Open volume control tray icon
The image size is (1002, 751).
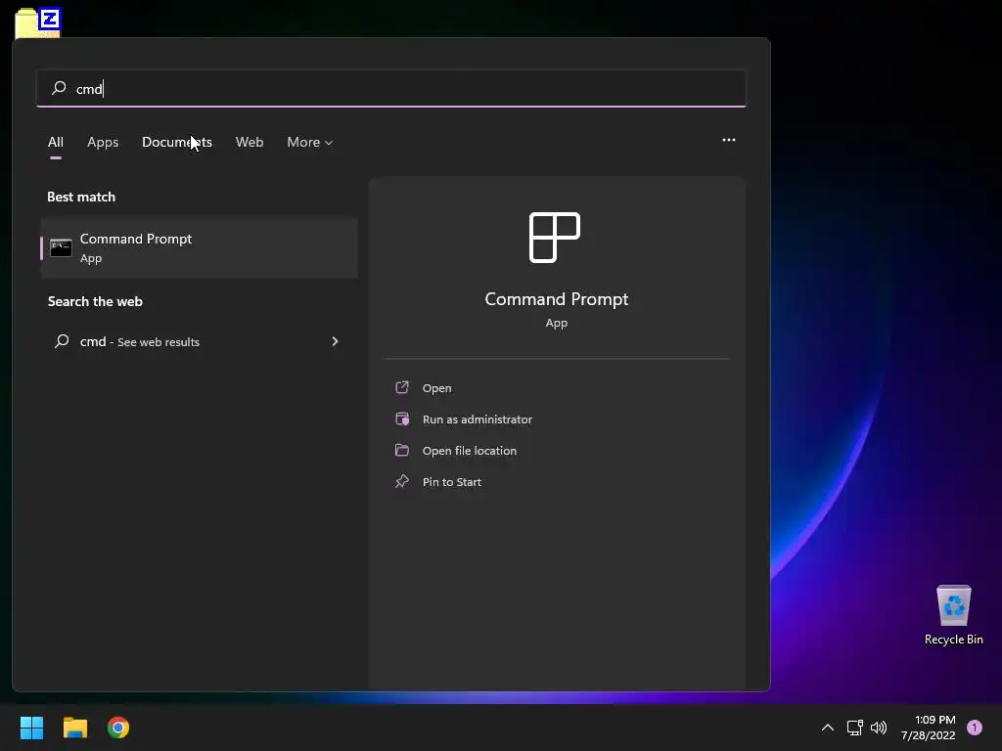coord(879,728)
